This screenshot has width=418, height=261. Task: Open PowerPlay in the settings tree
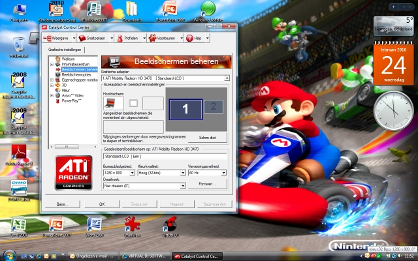71,100
